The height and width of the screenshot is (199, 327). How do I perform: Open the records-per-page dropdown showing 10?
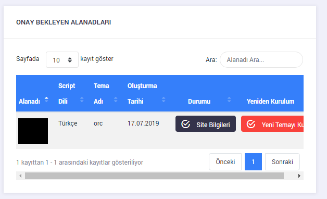pos(62,60)
